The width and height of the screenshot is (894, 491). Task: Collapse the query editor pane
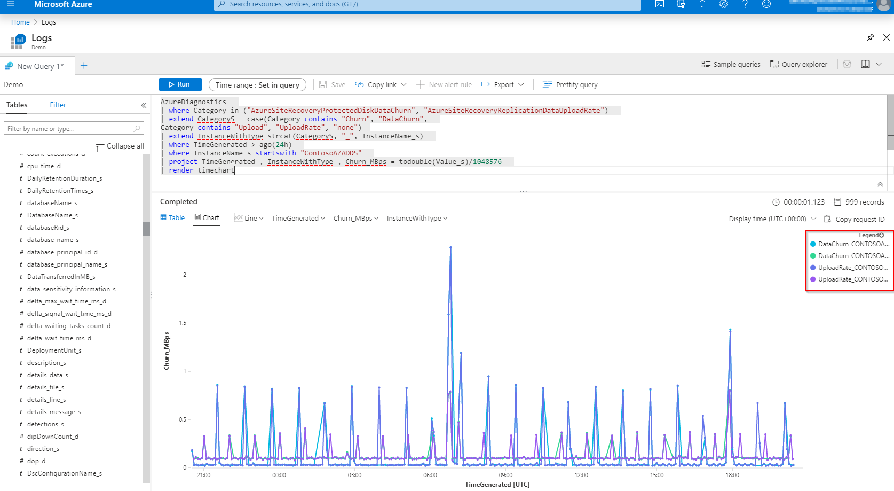point(880,184)
